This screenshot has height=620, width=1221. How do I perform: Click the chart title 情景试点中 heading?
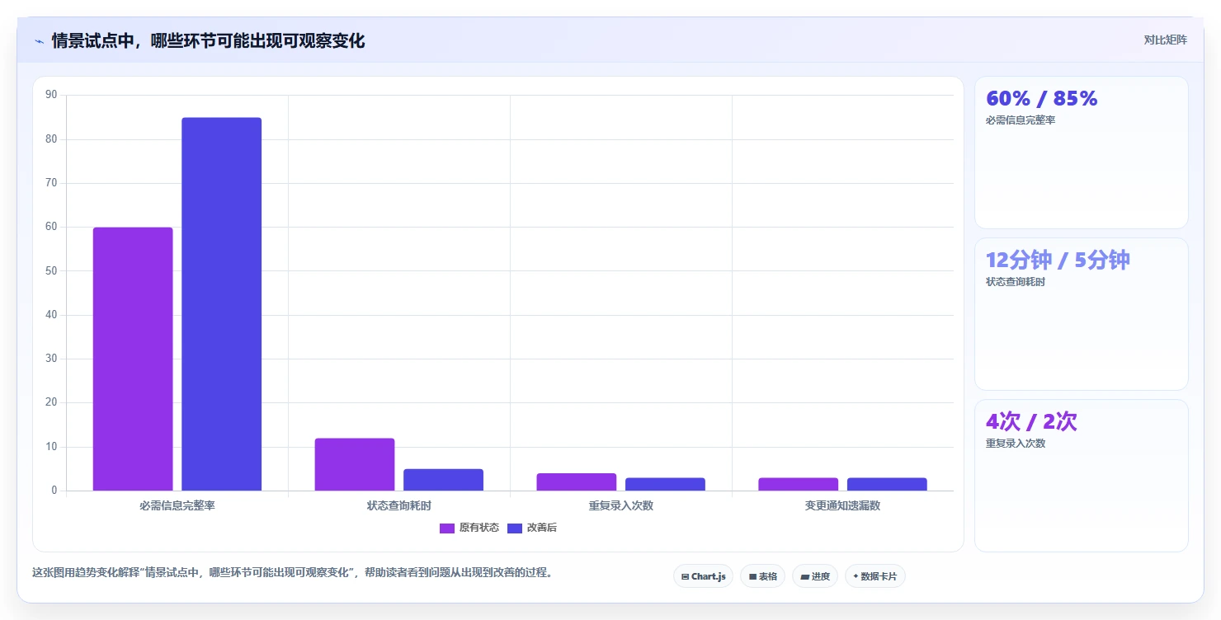208,40
